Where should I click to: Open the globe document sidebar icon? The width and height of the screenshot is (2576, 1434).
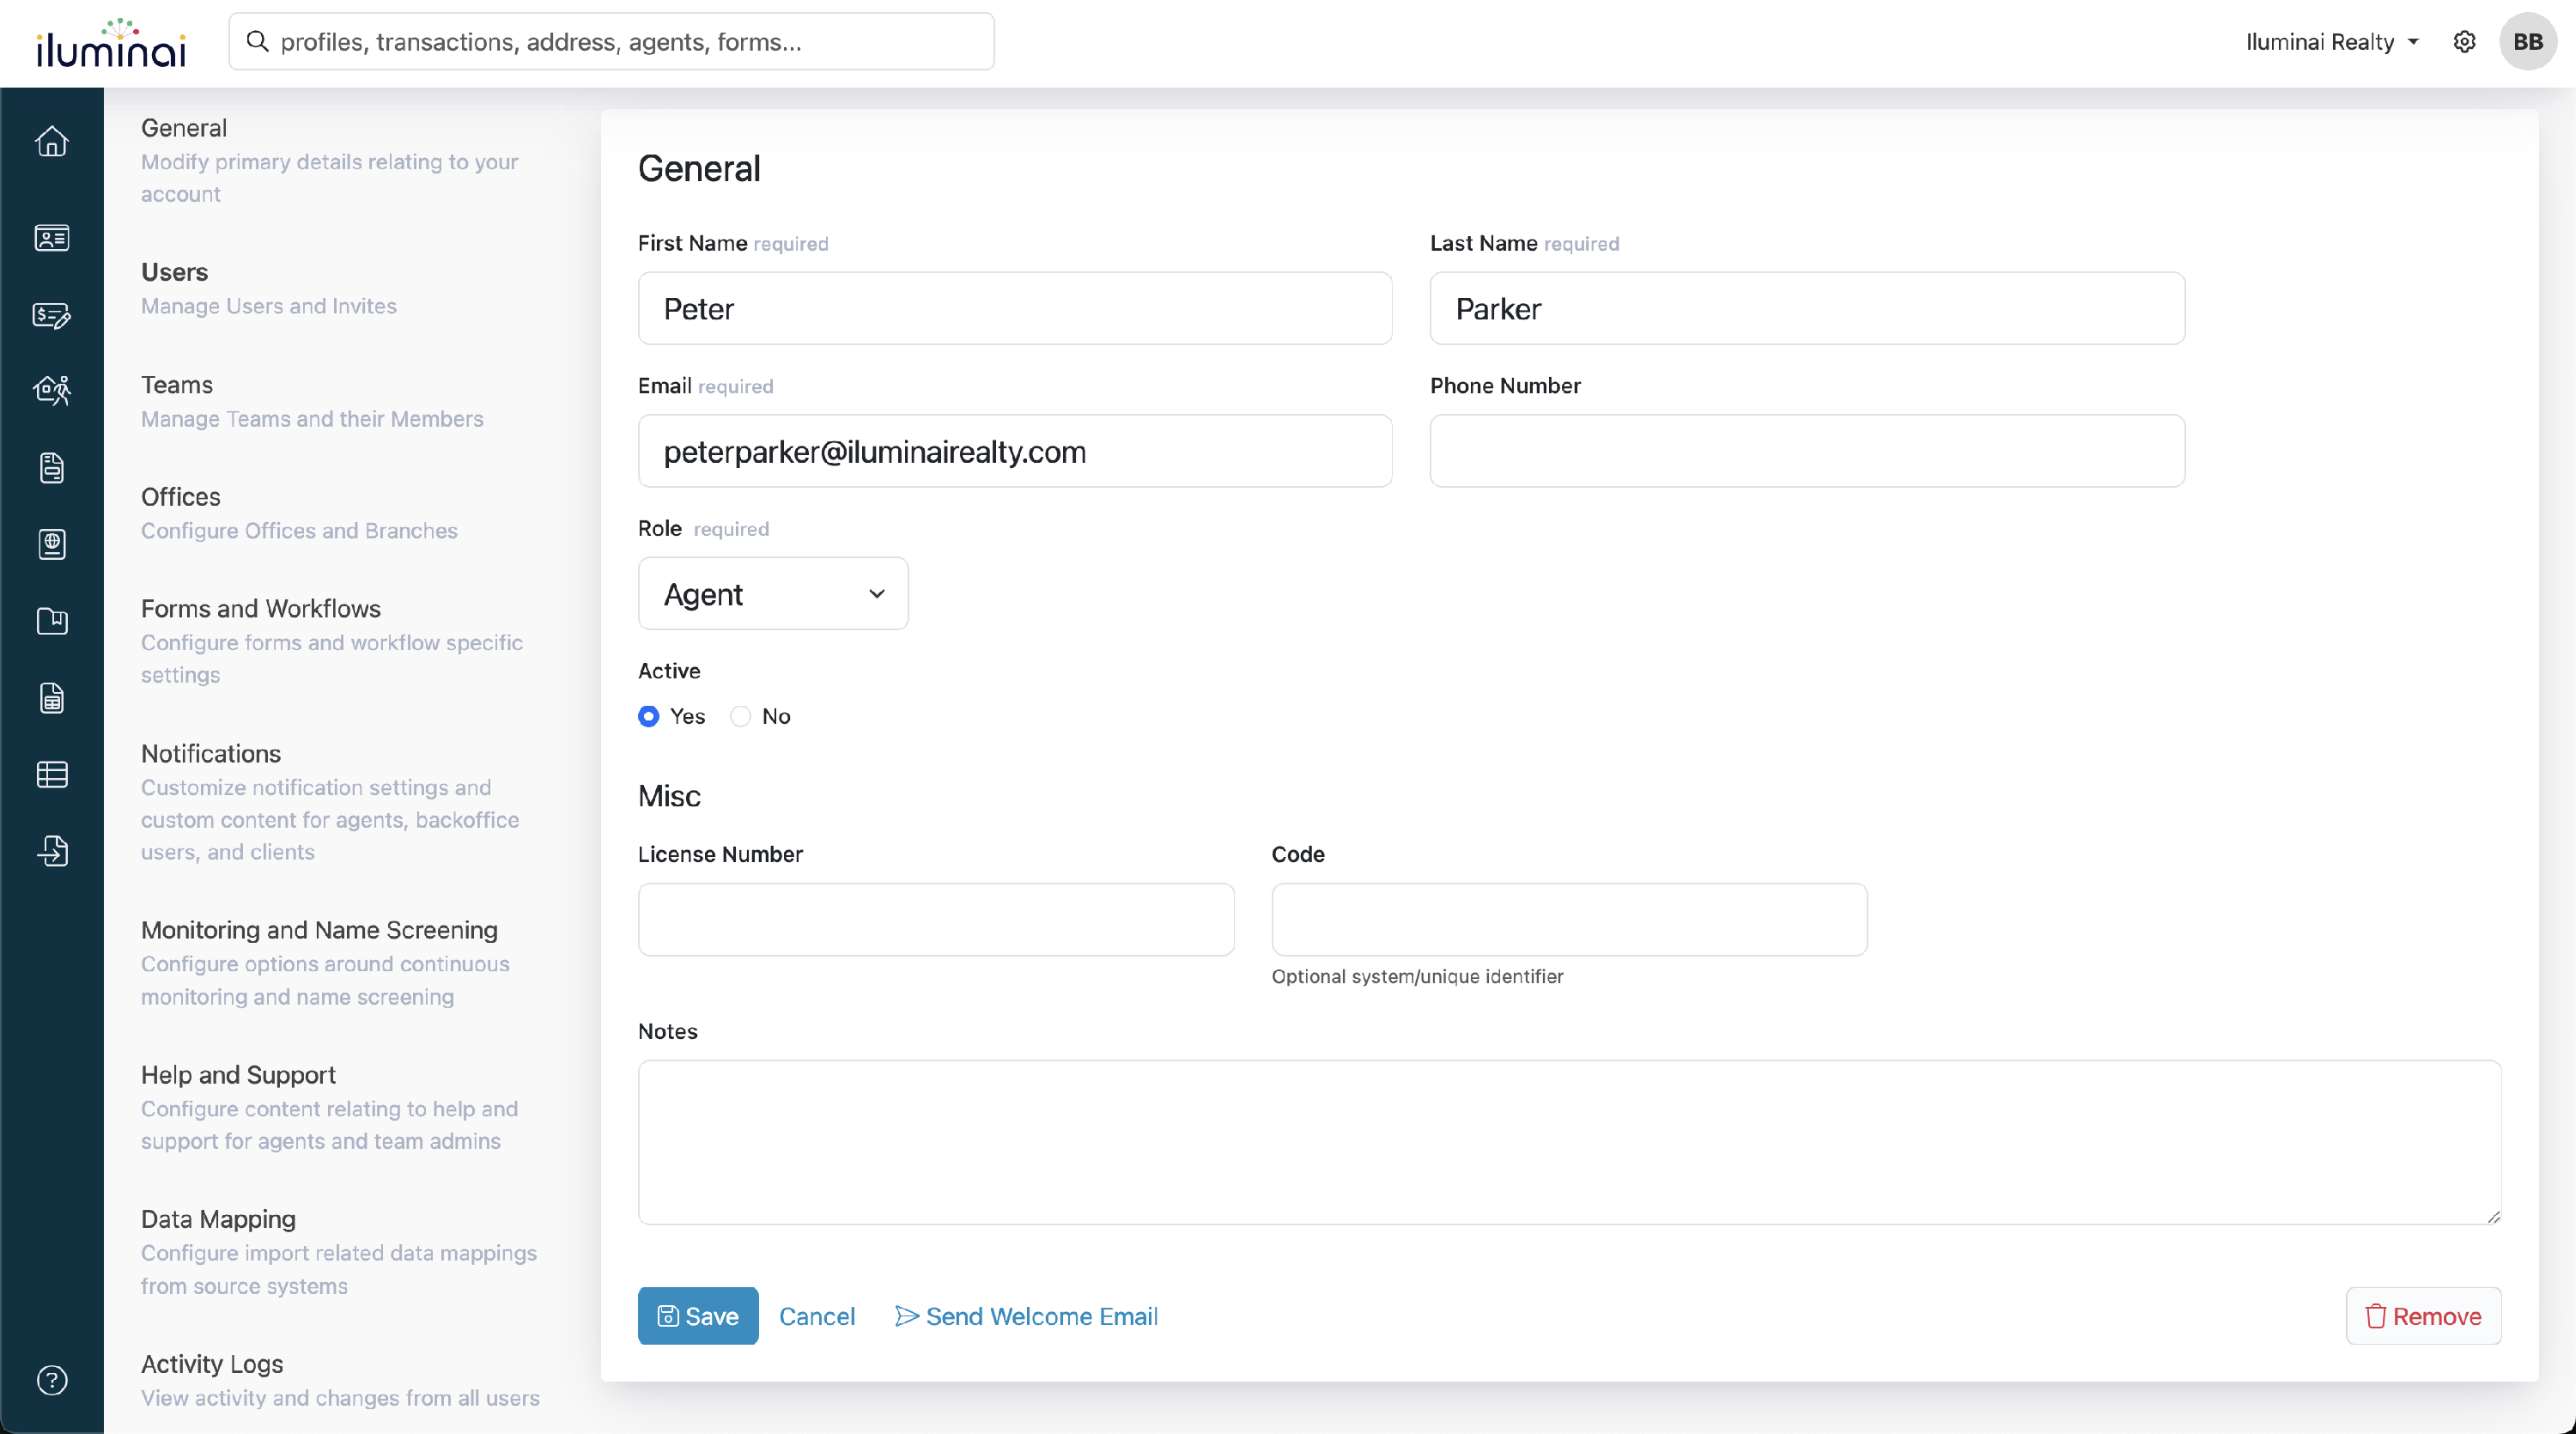[x=52, y=544]
